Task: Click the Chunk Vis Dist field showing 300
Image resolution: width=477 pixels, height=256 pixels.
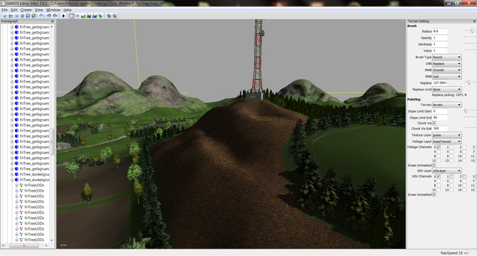Action: tap(439, 129)
